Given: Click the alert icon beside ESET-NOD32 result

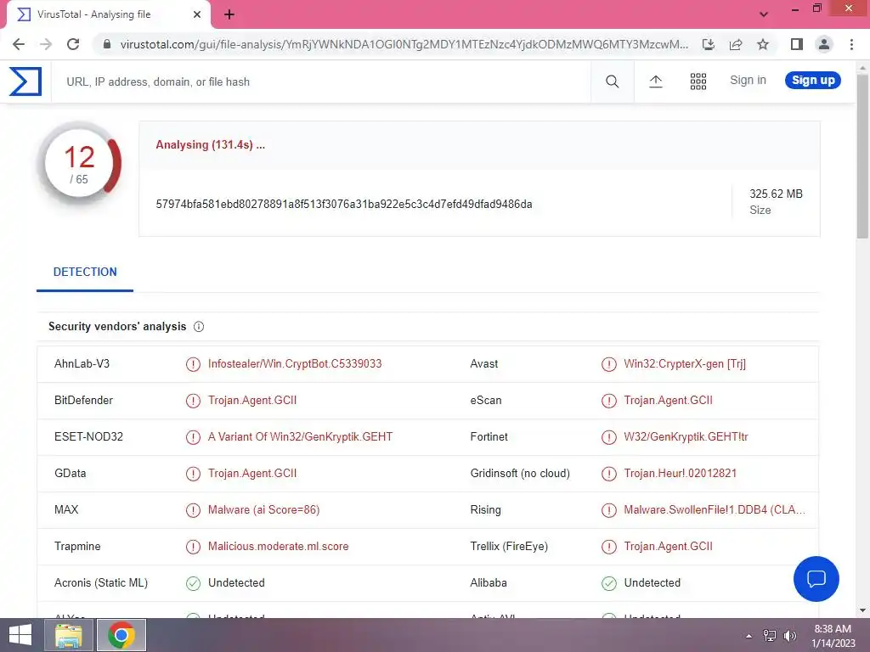Looking at the screenshot, I should [x=193, y=437].
